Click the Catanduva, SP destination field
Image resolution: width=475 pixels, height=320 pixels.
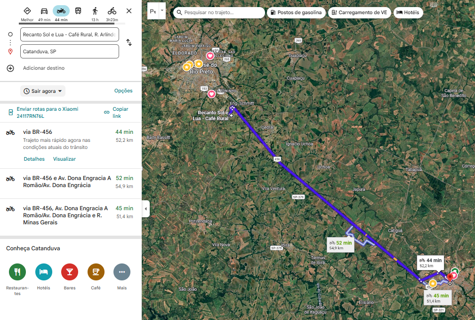(70, 51)
